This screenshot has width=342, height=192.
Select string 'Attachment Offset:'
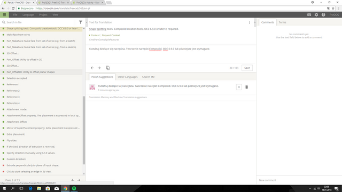coord(42,122)
